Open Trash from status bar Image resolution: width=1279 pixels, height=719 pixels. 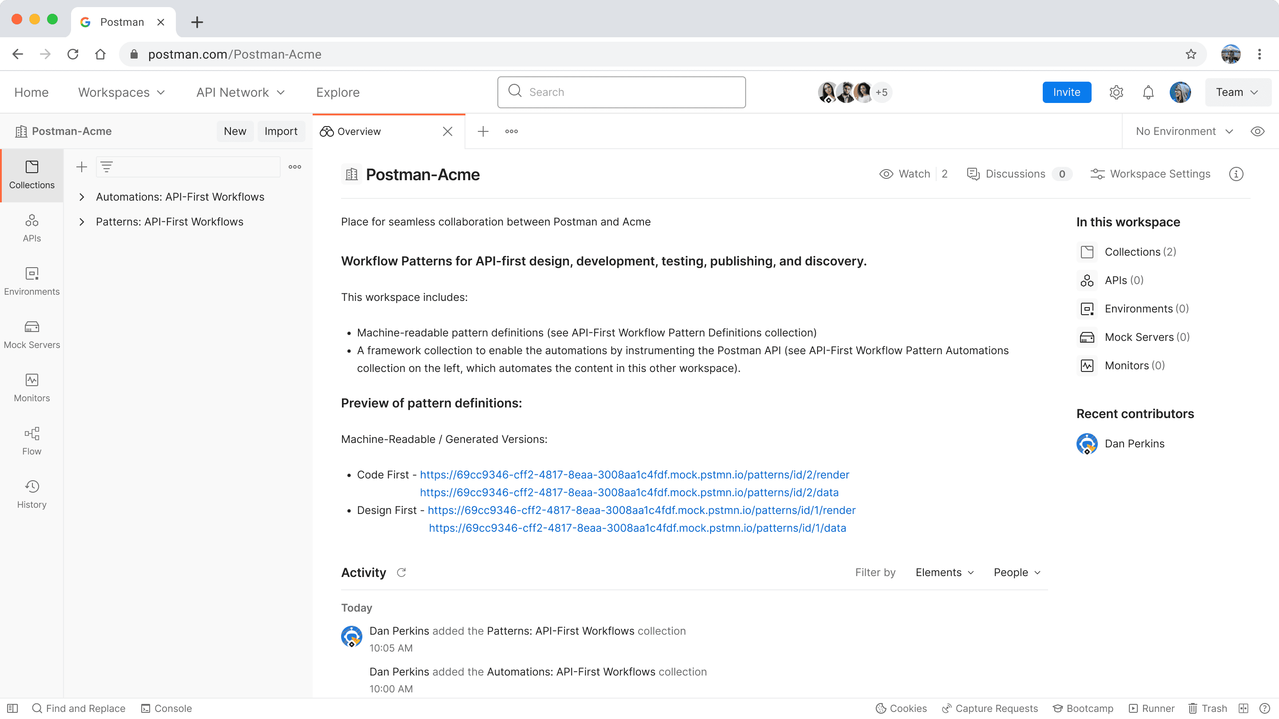point(1208,709)
